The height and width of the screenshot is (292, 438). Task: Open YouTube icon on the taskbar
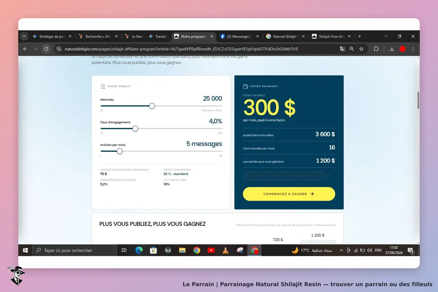(x=211, y=250)
